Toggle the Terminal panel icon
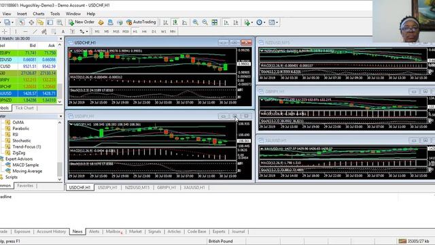Image resolution: width=435 pixels, height=245 pixels. pos(50,22)
